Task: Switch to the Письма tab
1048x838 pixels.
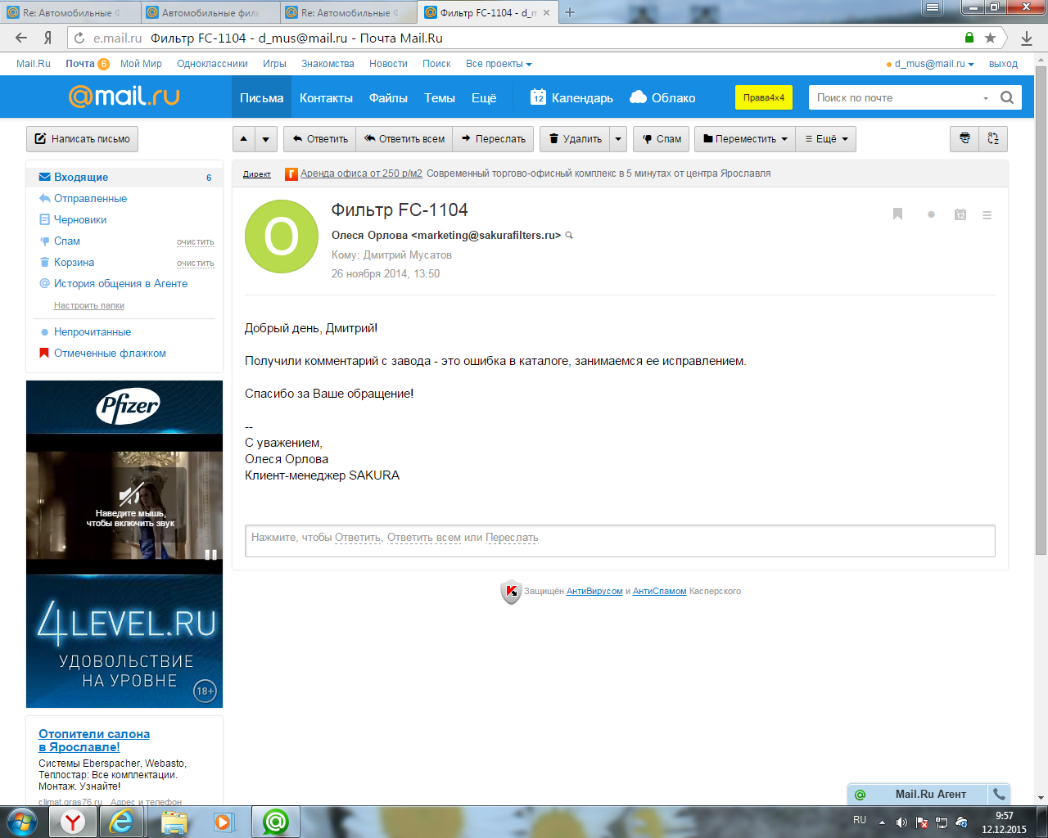Action: (261, 97)
